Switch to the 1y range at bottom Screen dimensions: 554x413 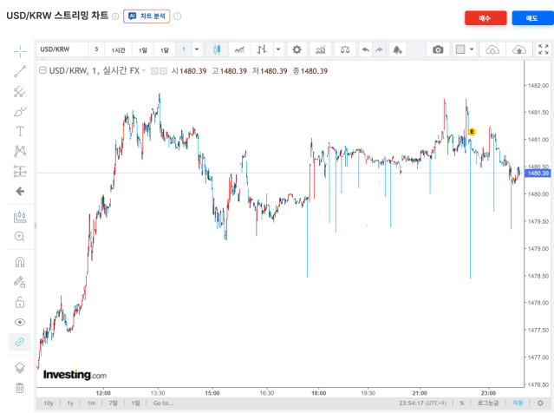(x=70, y=403)
